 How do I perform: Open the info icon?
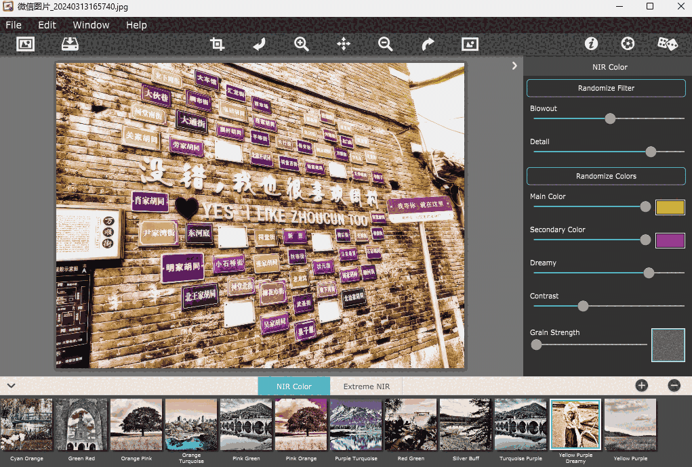(x=591, y=44)
